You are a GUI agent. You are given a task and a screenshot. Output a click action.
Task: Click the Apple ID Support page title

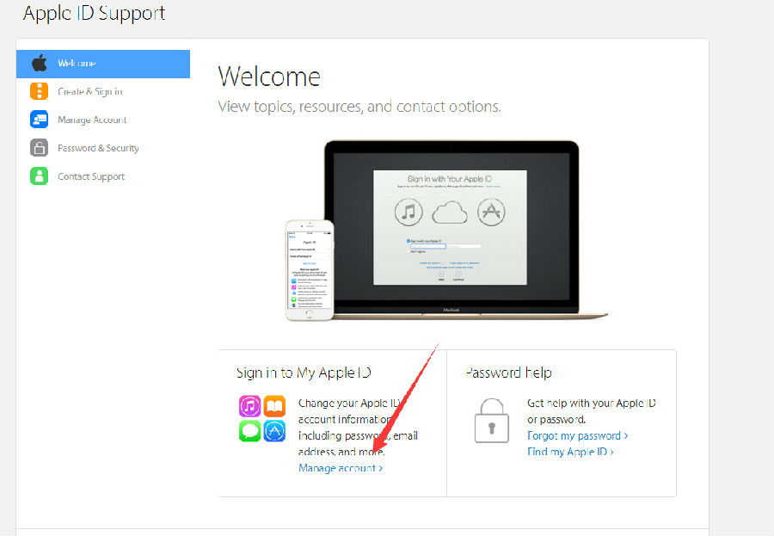(94, 14)
